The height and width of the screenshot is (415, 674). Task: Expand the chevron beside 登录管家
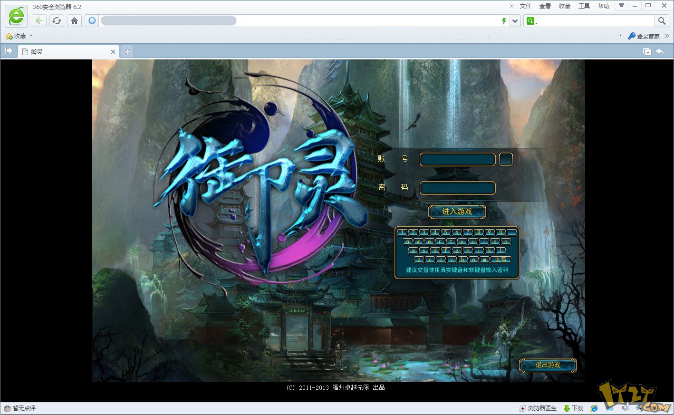tap(667, 36)
